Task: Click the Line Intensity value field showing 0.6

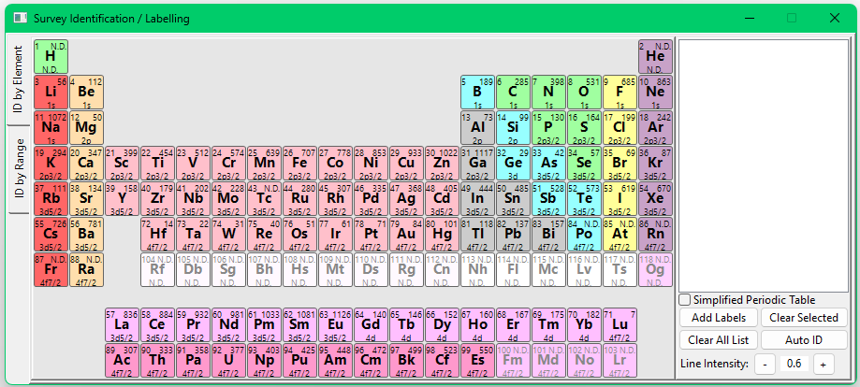Action: pos(794,364)
